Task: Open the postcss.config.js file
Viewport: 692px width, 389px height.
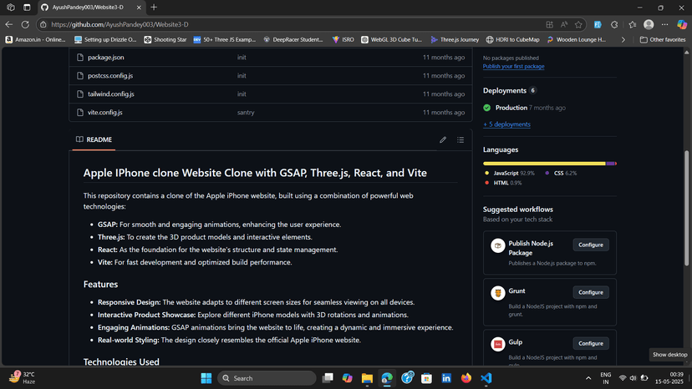Action: 110,76
